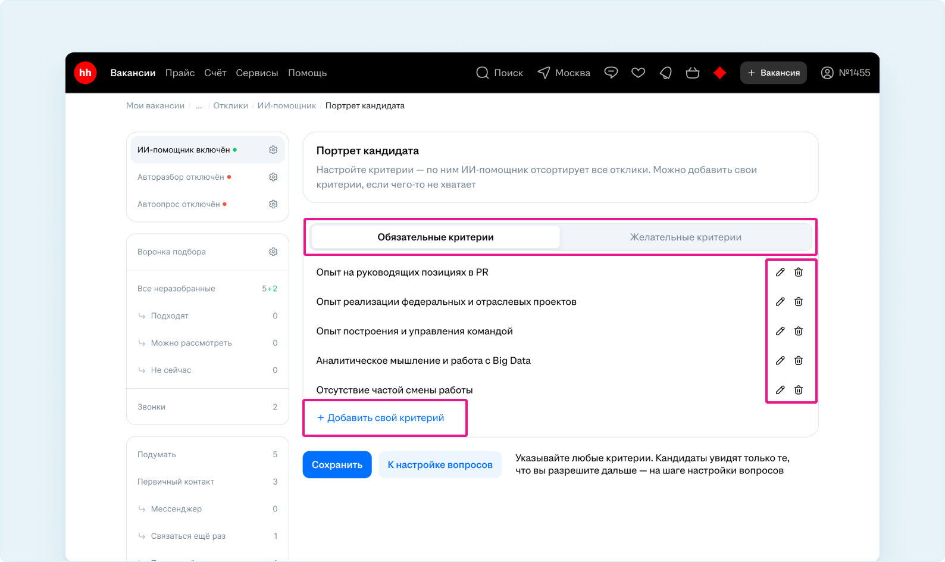Viewport: 945px width, 562px height.
Task: Open settings gear for Автоопрос отключён
Action: 273,204
